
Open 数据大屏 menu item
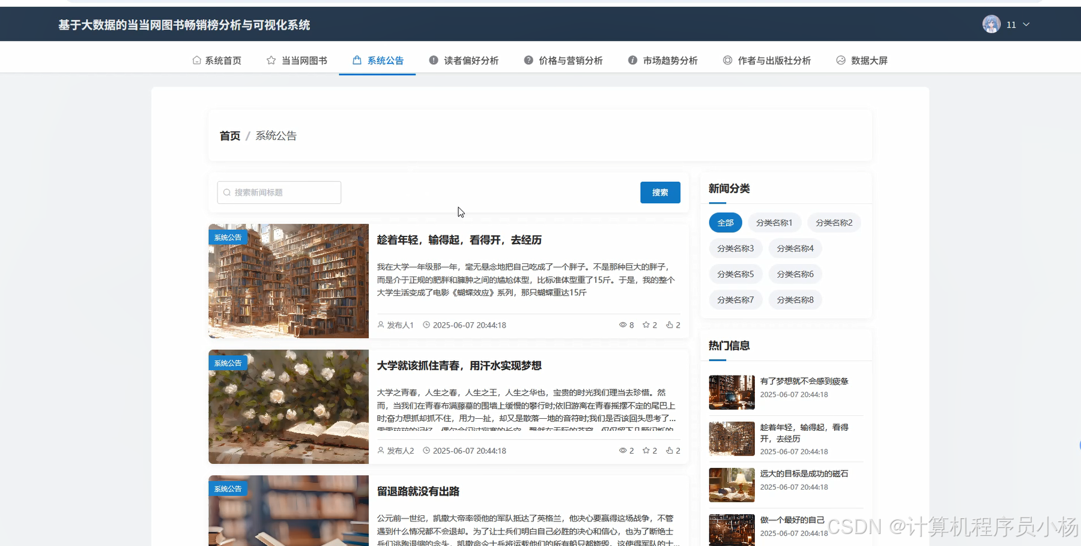pyautogui.click(x=862, y=60)
